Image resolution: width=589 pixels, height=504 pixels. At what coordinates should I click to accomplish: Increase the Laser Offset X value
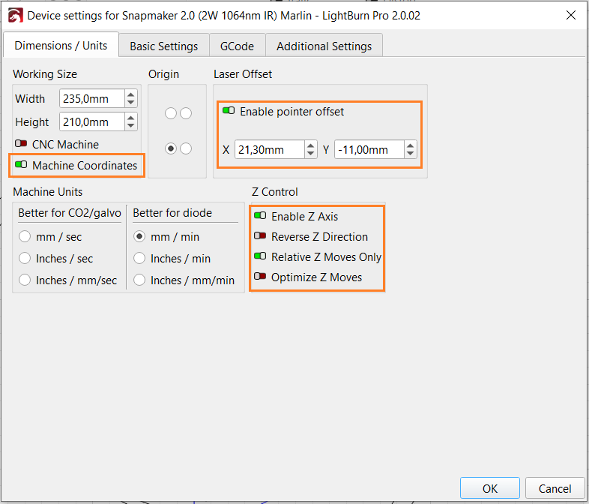pos(310,145)
